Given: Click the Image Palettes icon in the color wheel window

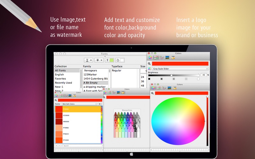Looking at the screenshot, I should pos(170,88).
